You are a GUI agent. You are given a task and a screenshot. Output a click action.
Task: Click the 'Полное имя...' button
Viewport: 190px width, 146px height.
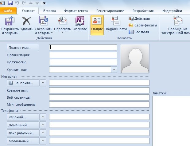pyautogui.click(x=23, y=47)
